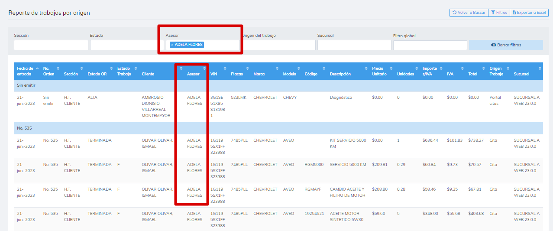This screenshot has height=231, width=553.
Task: Sort by Código column header
Action: tap(315, 71)
